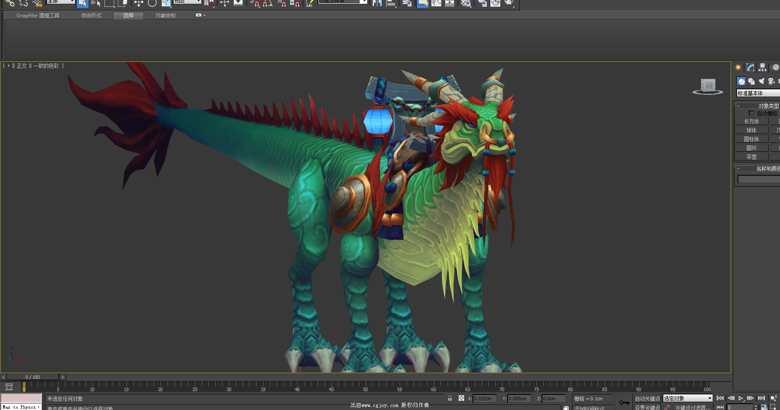Activate the Select and Scale tool
Viewport: 780px width, 410px height.
[x=166, y=3]
